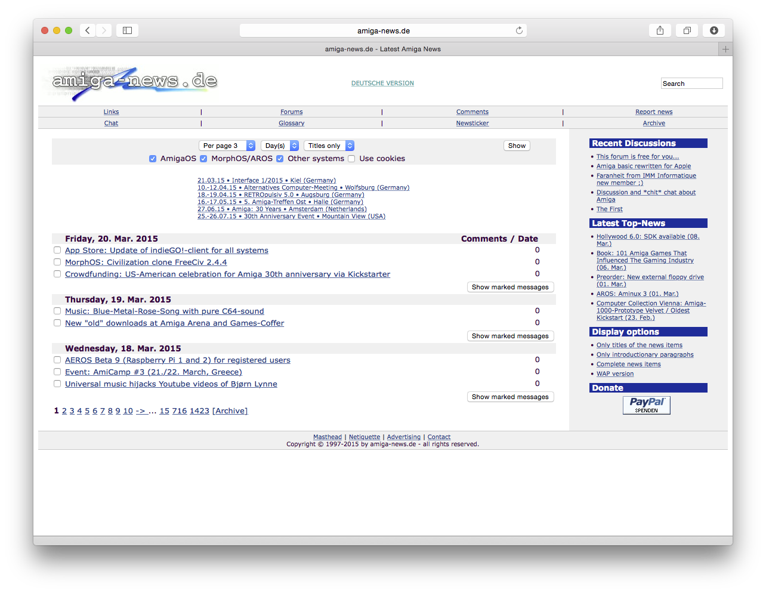Open the [Archive] link in pagination
This screenshot has width=766, height=593.
tap(230, 411)
